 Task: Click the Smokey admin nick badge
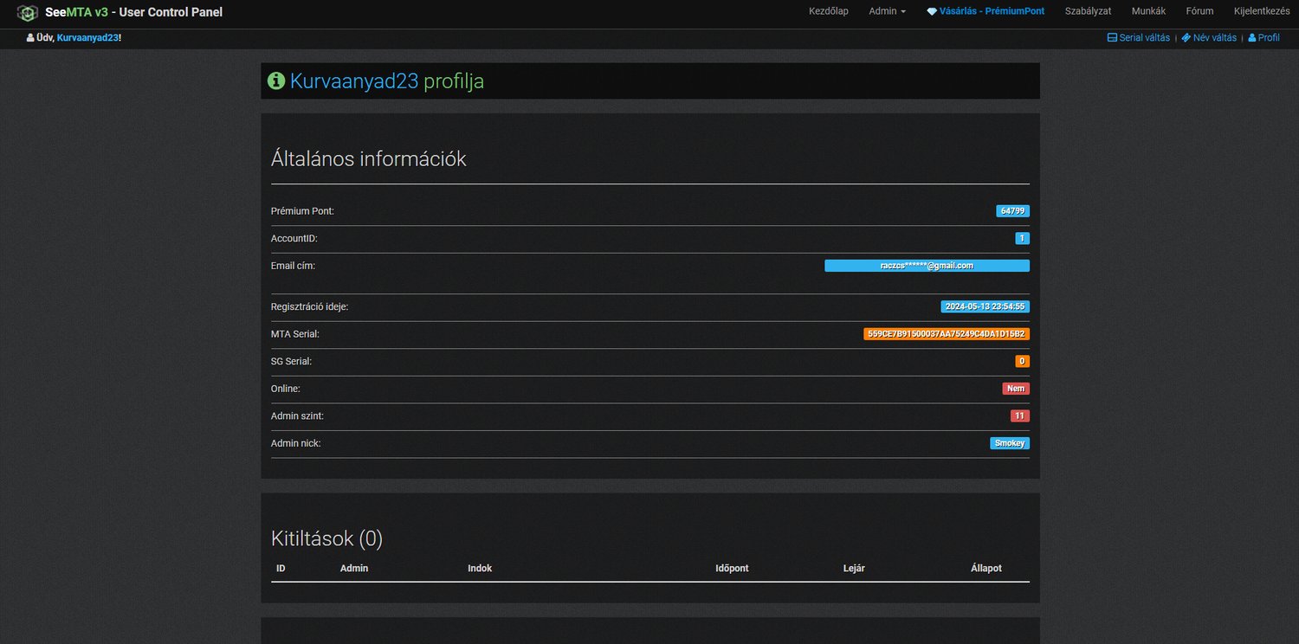1010,443
